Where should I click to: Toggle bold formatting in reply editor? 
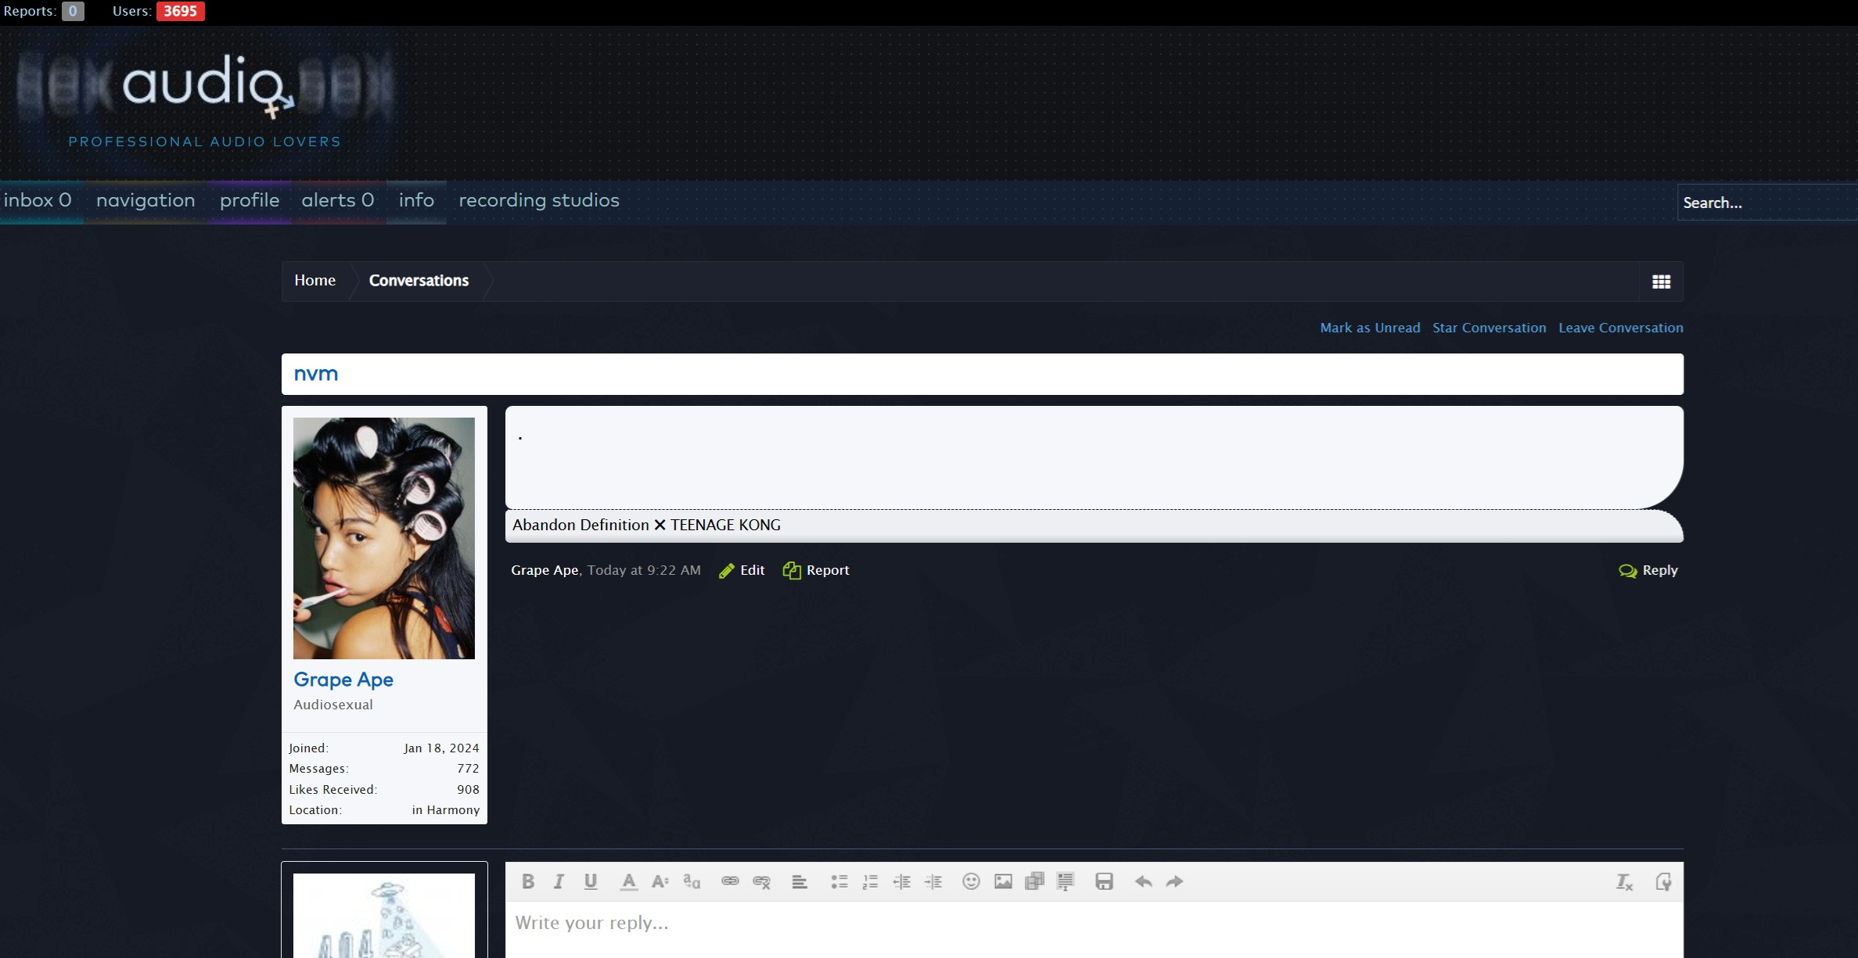point(528,881)
